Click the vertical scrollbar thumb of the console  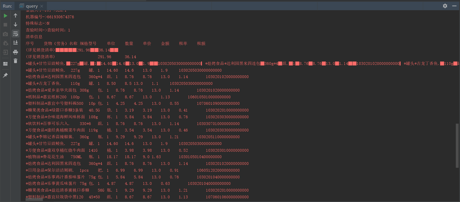click(x=457, y=146)
